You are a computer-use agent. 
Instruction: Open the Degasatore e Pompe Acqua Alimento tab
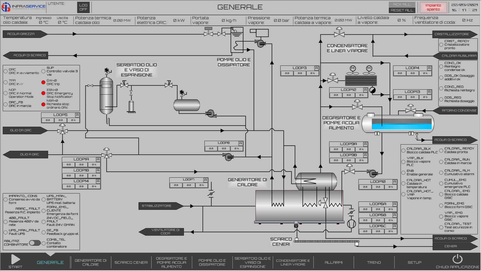point(172,262)
